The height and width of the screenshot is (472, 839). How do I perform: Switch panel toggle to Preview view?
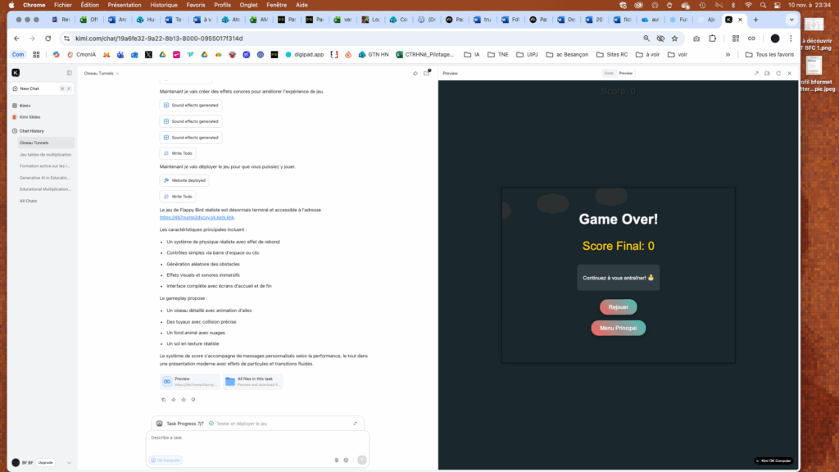tap(625, 73)
